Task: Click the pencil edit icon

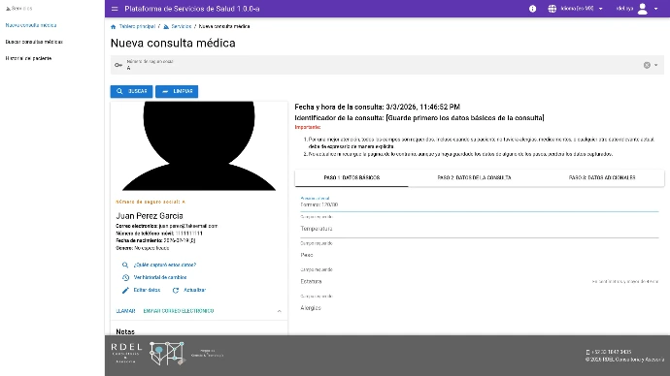Action: coord(125,291)
